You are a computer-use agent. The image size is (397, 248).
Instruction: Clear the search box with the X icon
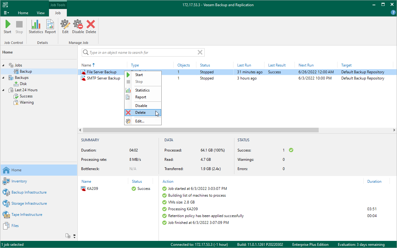[x=200, y=53]
